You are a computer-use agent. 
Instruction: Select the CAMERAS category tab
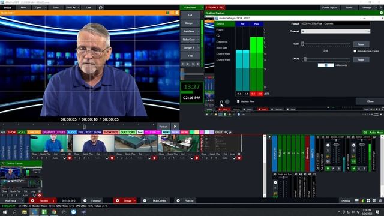34,132
